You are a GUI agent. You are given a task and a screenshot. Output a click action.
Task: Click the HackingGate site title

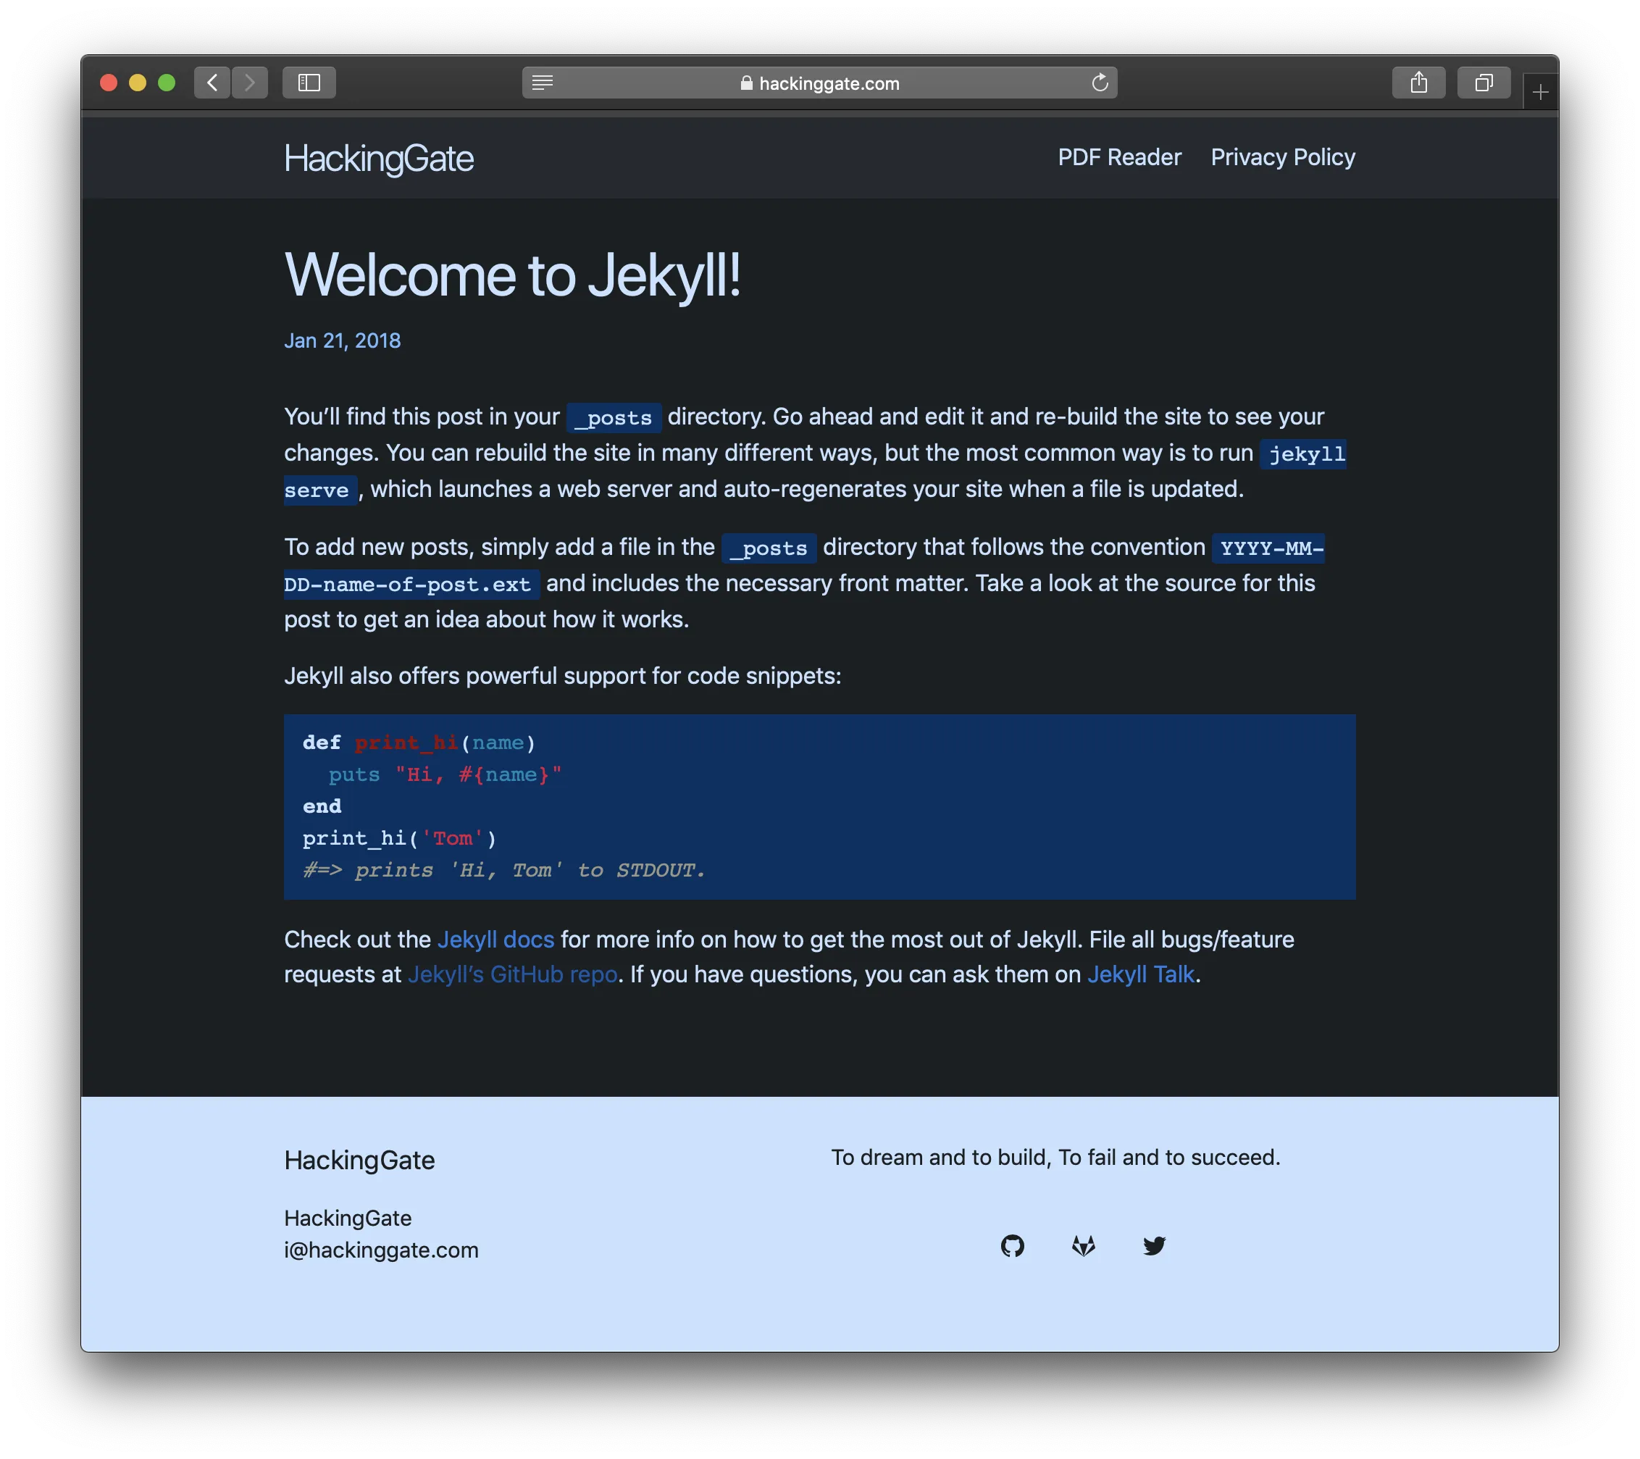[x=379, y=158]
